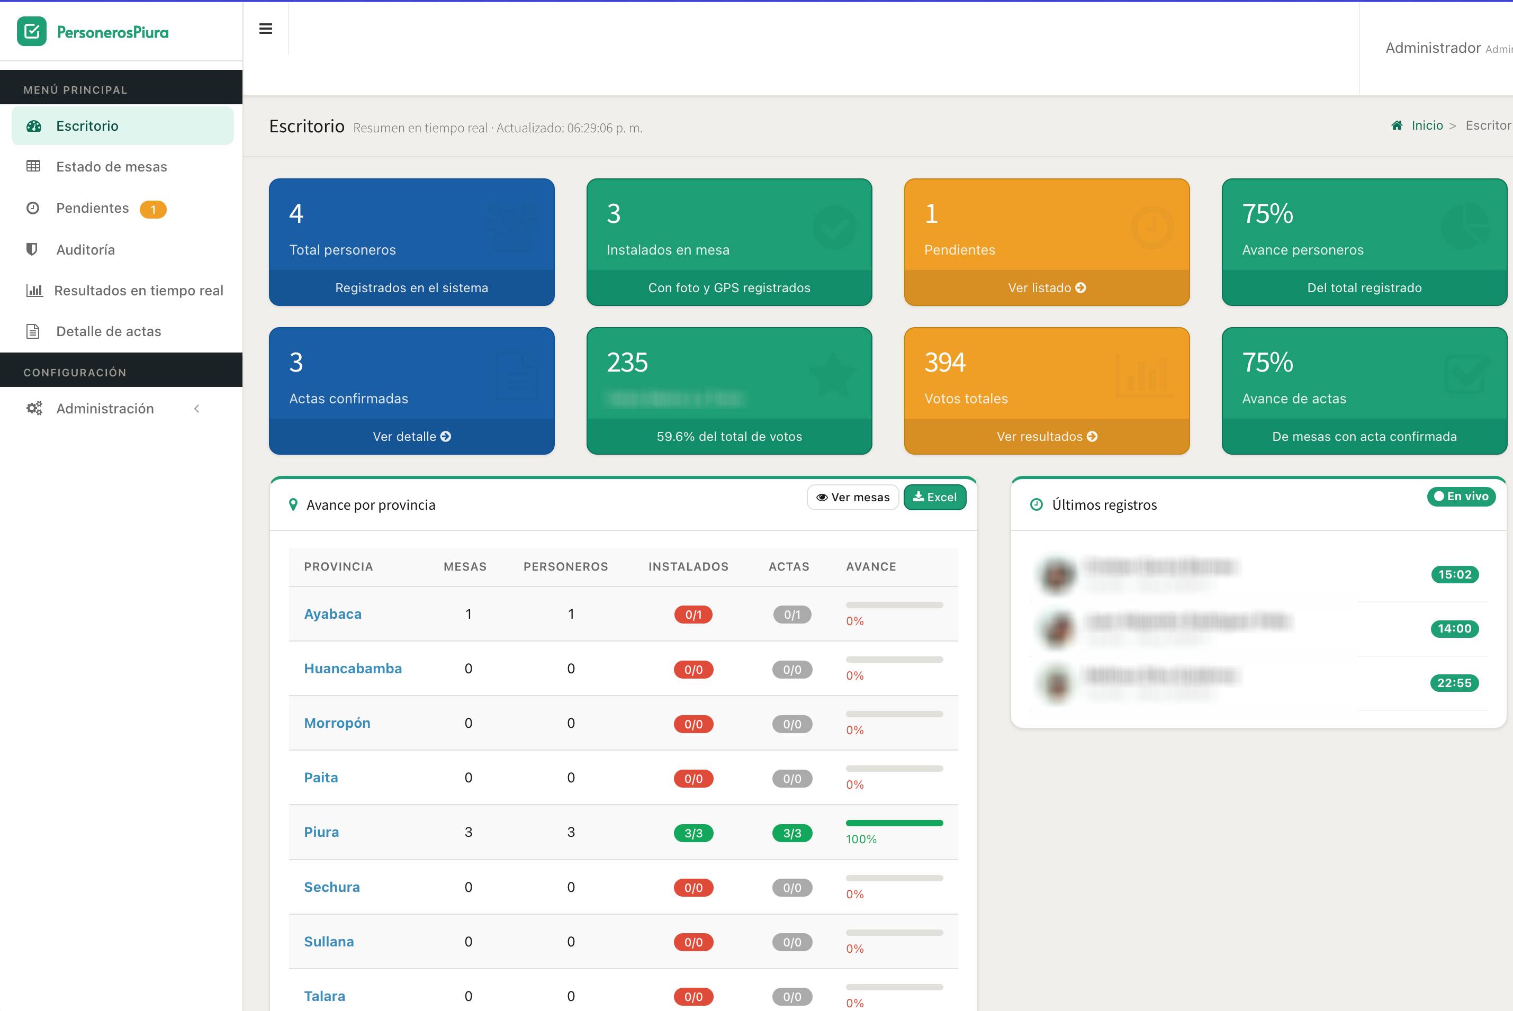This screenshot has height=1011, width=1513.
Task: Open the Talara province link
Action: [x=325, y=996]
